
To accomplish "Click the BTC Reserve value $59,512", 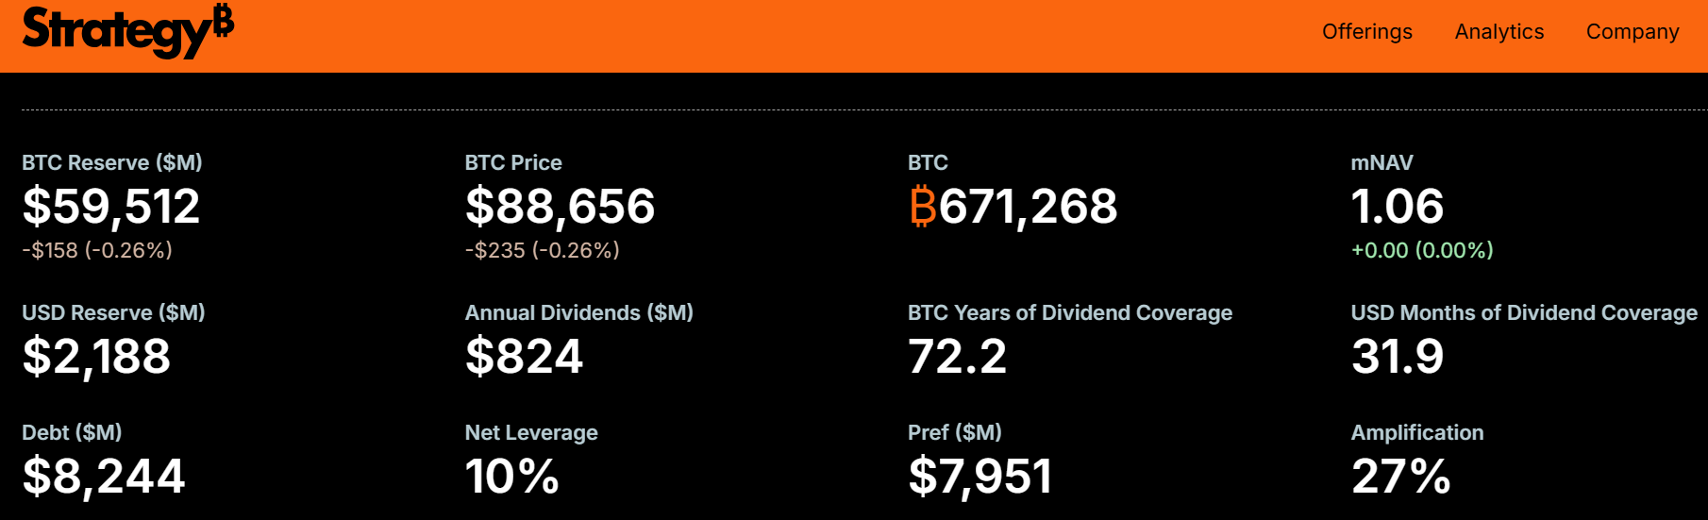I will (111, 207).
